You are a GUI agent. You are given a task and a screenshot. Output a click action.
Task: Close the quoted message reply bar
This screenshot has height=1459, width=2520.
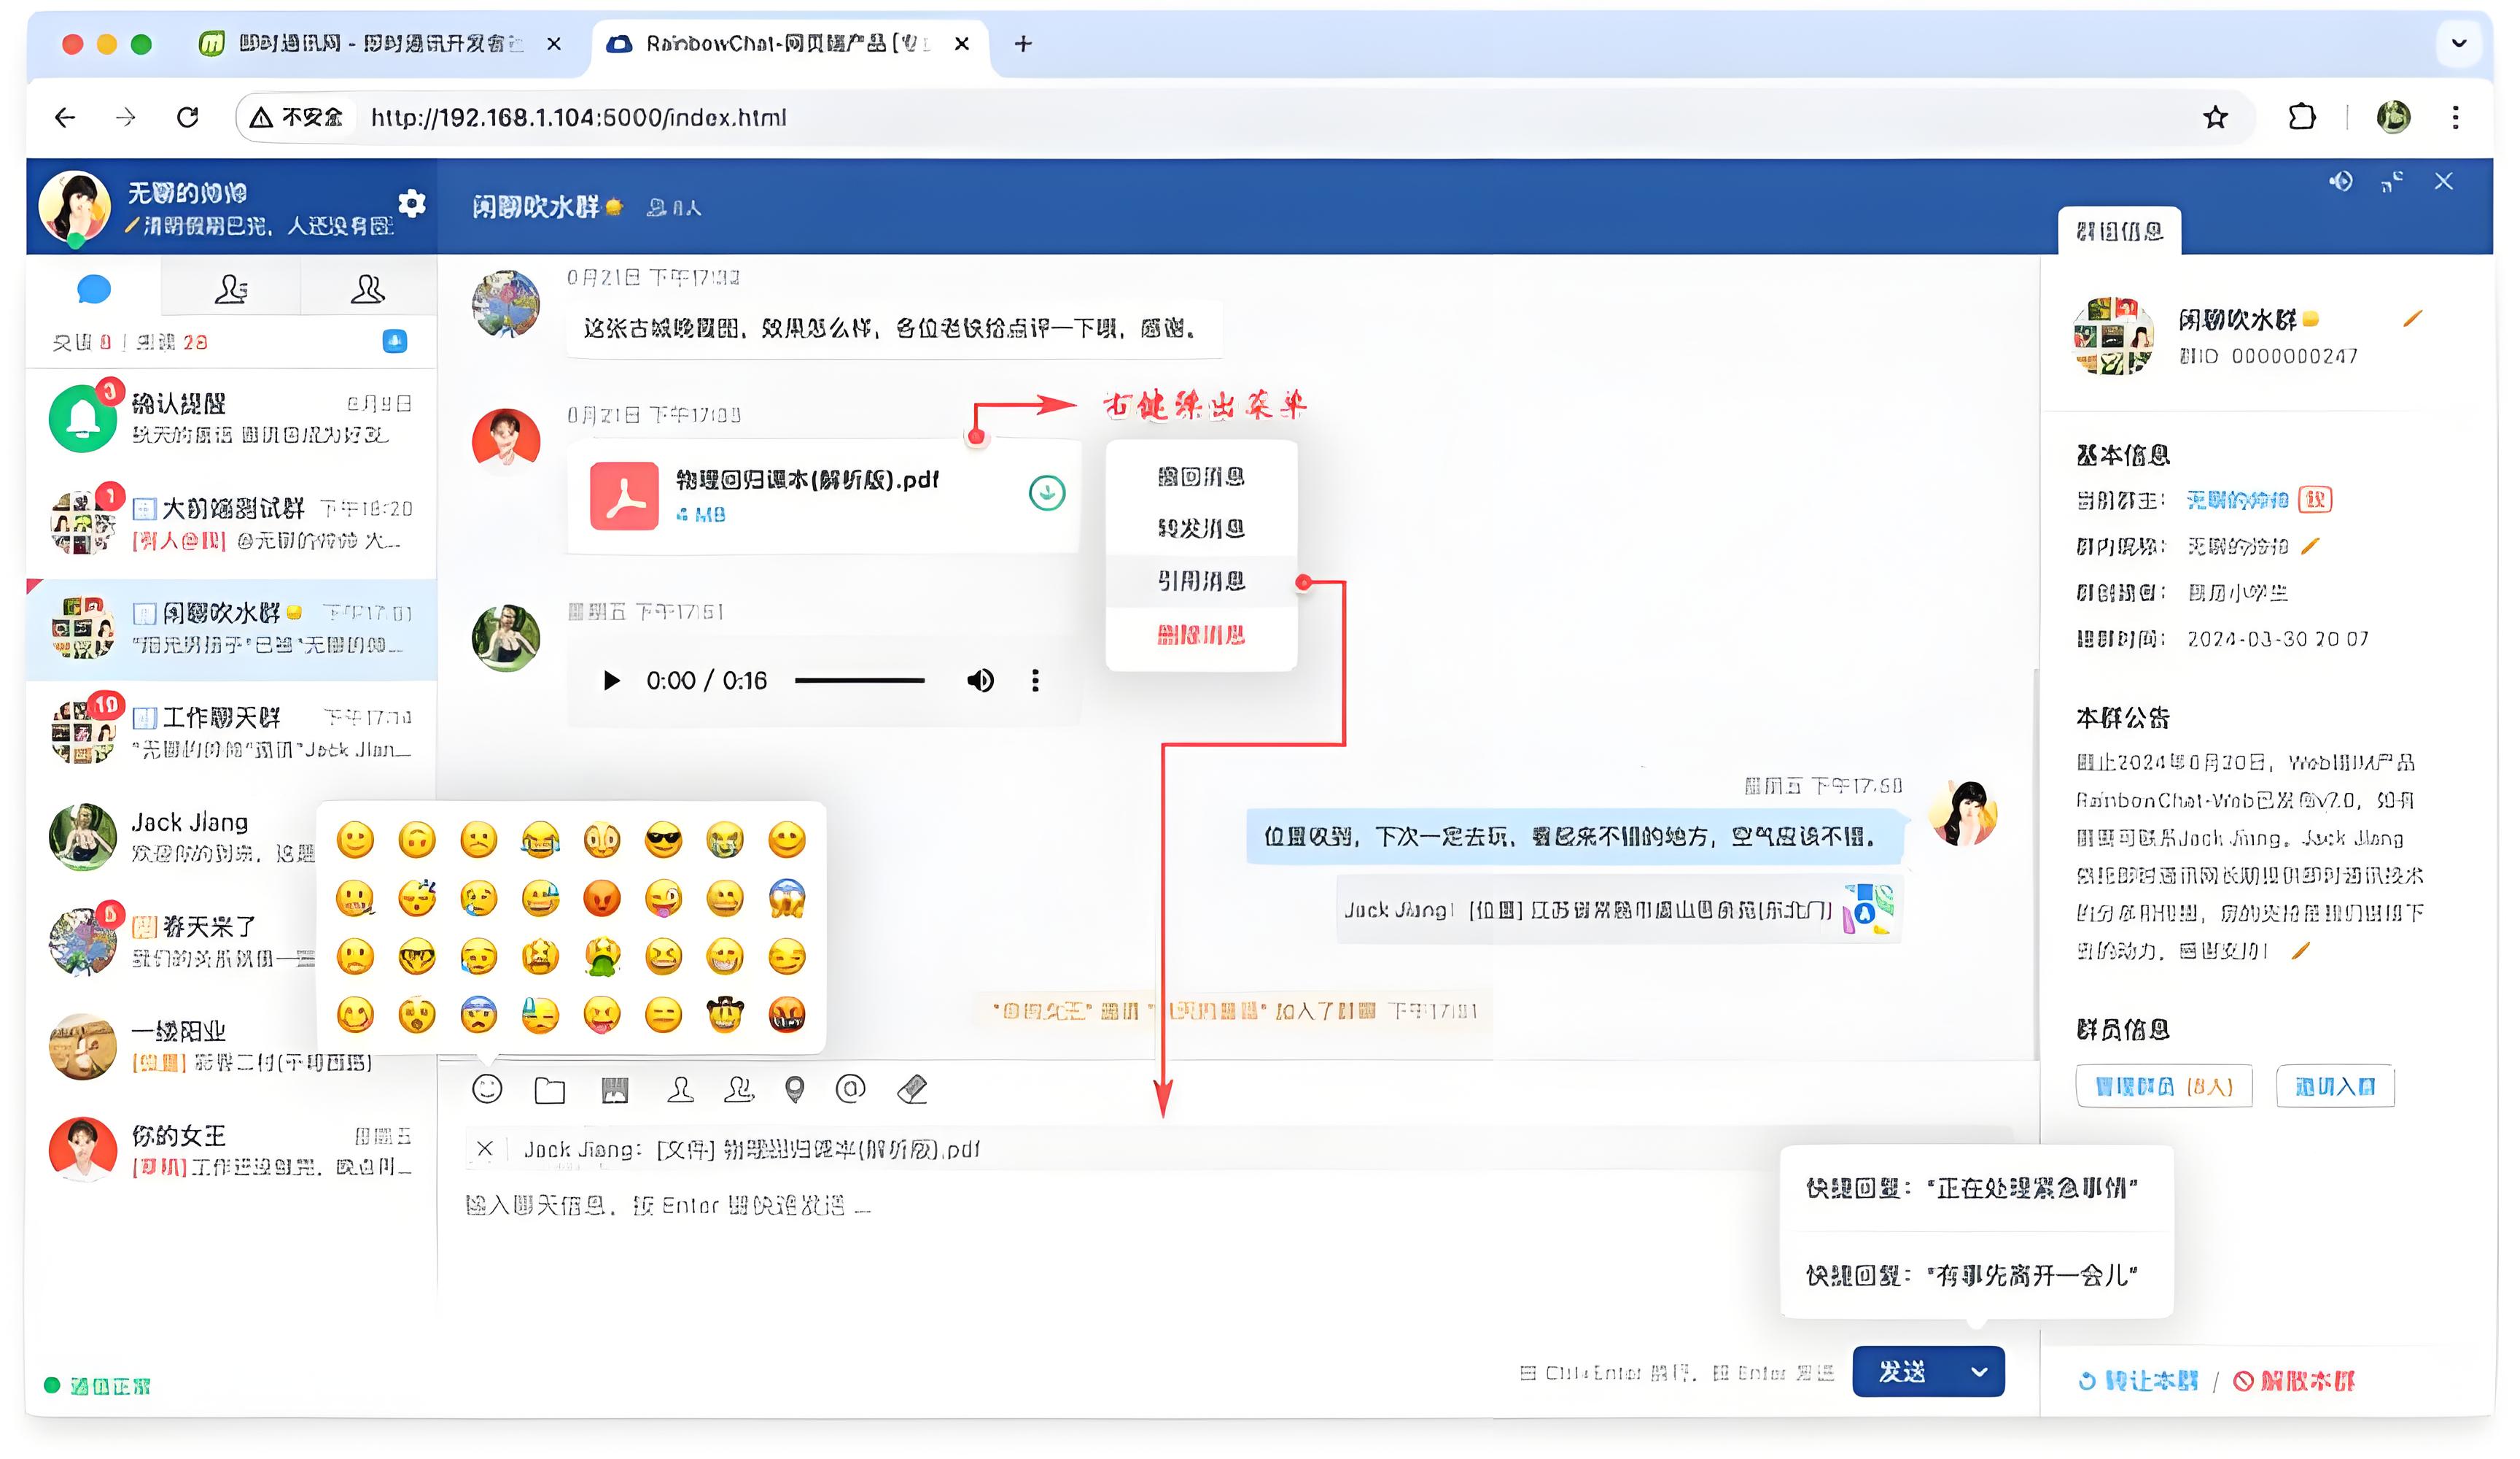click(485, 1149)
